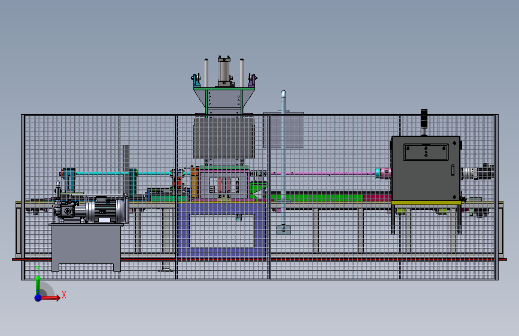Click the green Y axis of the orientation triad
The image size is (519, 336).
38,285
